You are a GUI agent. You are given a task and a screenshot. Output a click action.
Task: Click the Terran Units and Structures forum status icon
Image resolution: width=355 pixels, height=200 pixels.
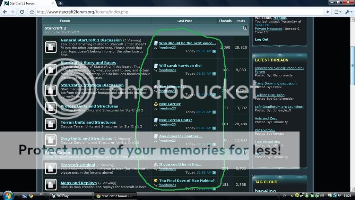click(x=51, y=124)
